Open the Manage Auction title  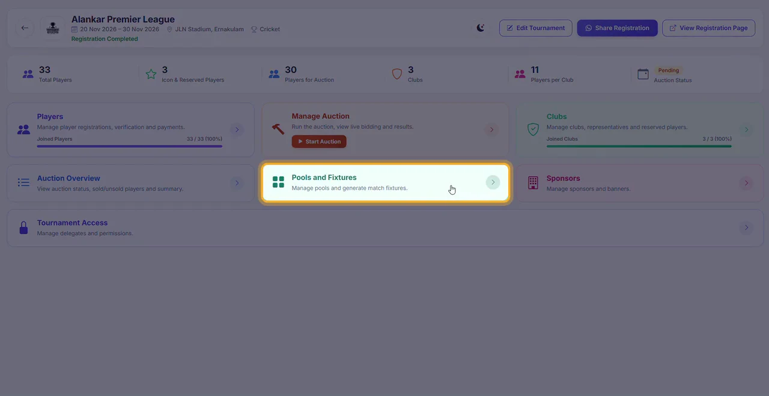pos(320,116)
